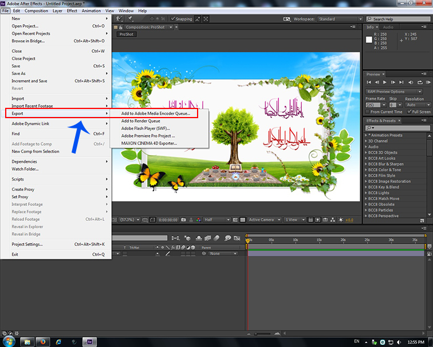
Task: Choose Add to Render Queue
Action: pos(140,121)
